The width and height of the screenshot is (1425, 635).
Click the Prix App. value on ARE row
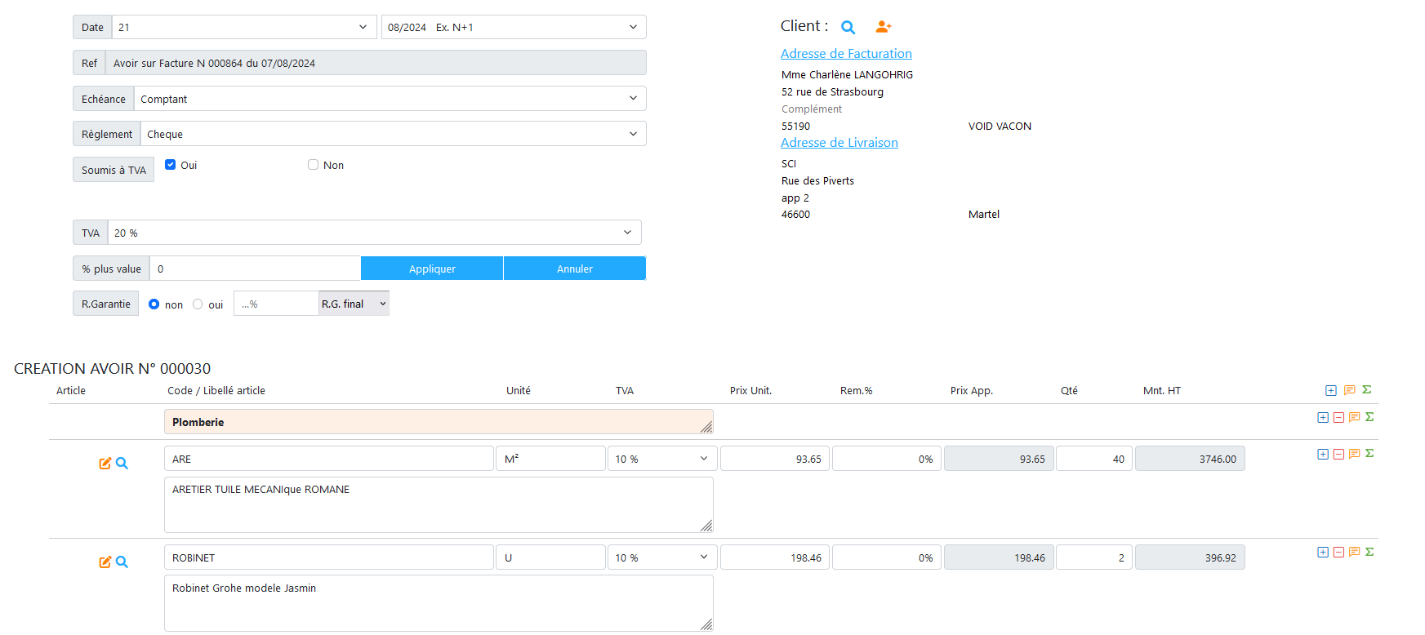(x=999, y=459)
